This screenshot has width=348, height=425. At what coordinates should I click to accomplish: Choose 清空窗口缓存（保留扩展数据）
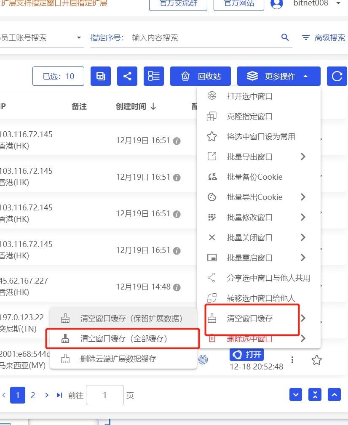tap(123, 318)
